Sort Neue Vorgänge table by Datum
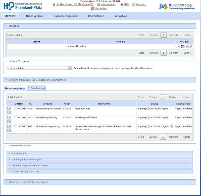 click(20, 104)
